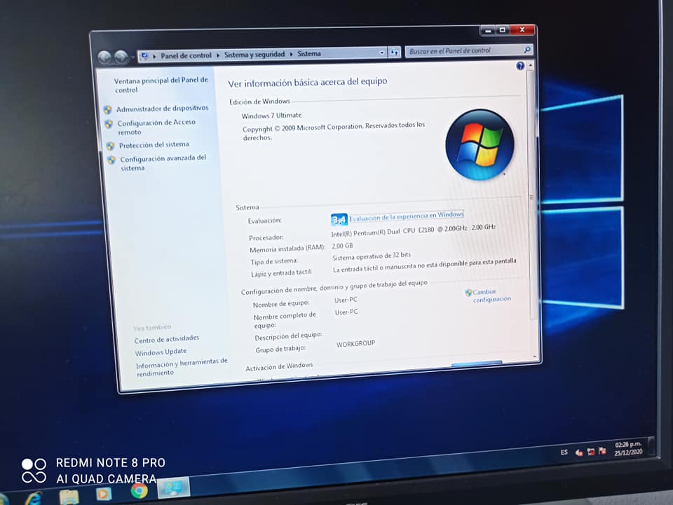Open recent pages dropdown beside the Forward button
The height and width of the screenshot is (505, 673).
(x=132, y=57)
